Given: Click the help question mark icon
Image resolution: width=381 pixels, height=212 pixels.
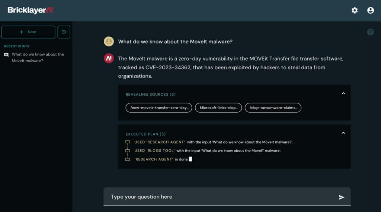Looking at the screenshot, I should (370, 32).
